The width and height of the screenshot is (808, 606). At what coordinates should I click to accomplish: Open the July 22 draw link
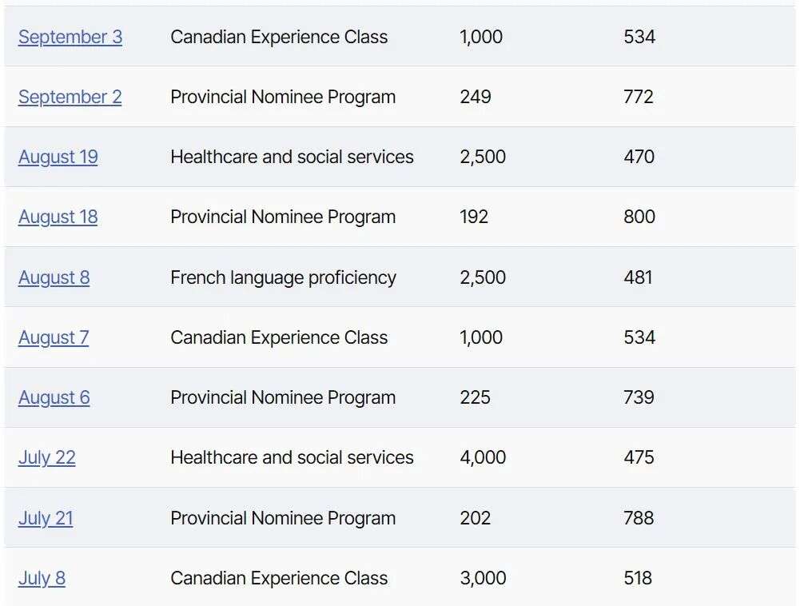[x=46, y=457]
